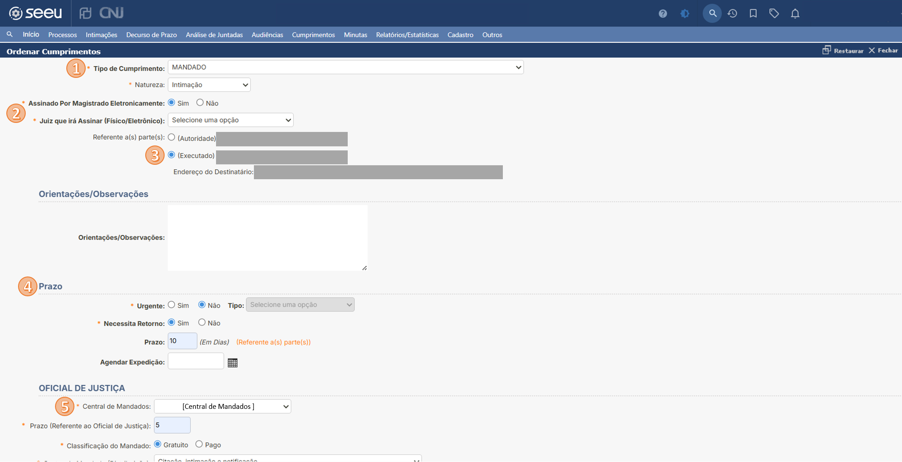This screenshot has width=902, height=462.
Task: Open the notifications bell icon
Action: tap(795, 14)
